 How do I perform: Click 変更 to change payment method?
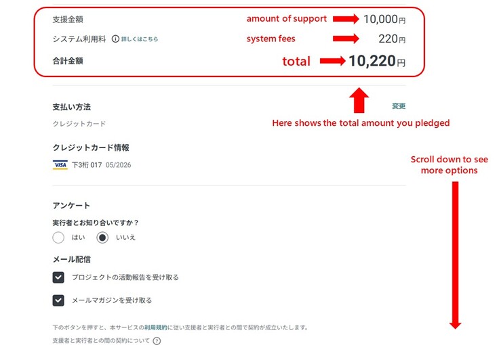click(399, 106)
